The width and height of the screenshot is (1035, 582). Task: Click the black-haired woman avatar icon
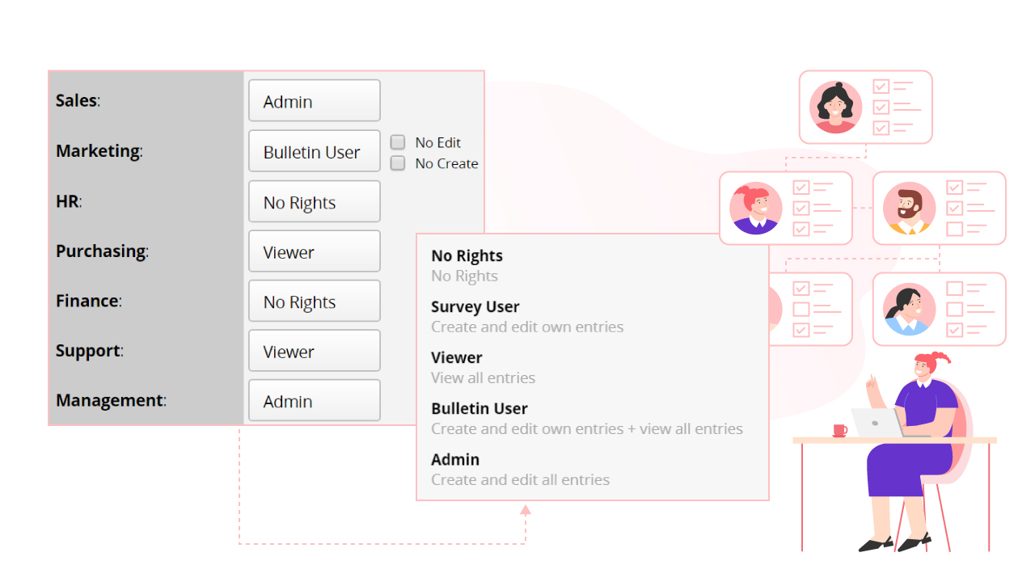(836, 107)
